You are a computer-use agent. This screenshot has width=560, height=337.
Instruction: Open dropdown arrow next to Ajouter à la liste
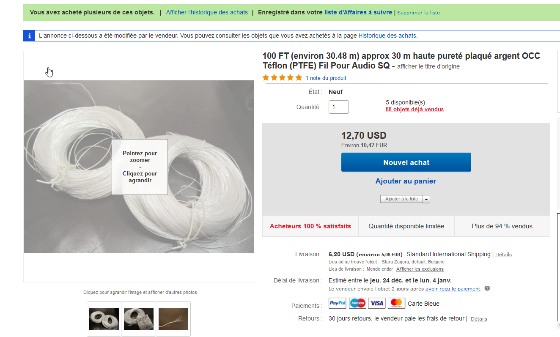(x=426, y=199)
